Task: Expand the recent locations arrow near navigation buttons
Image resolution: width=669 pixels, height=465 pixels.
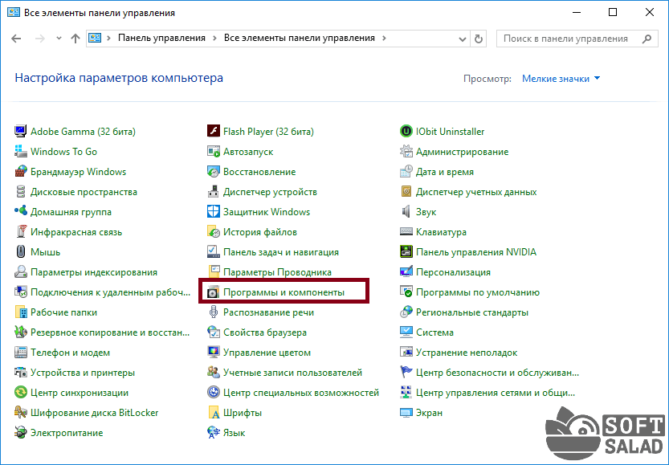Action: [59, 39]
